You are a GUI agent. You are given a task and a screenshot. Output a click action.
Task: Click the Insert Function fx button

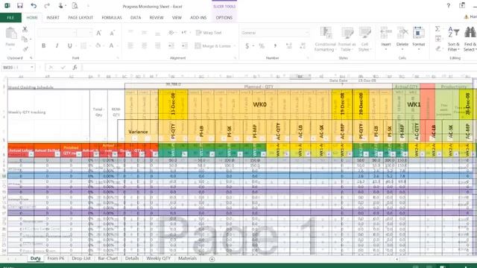point(75,68)
